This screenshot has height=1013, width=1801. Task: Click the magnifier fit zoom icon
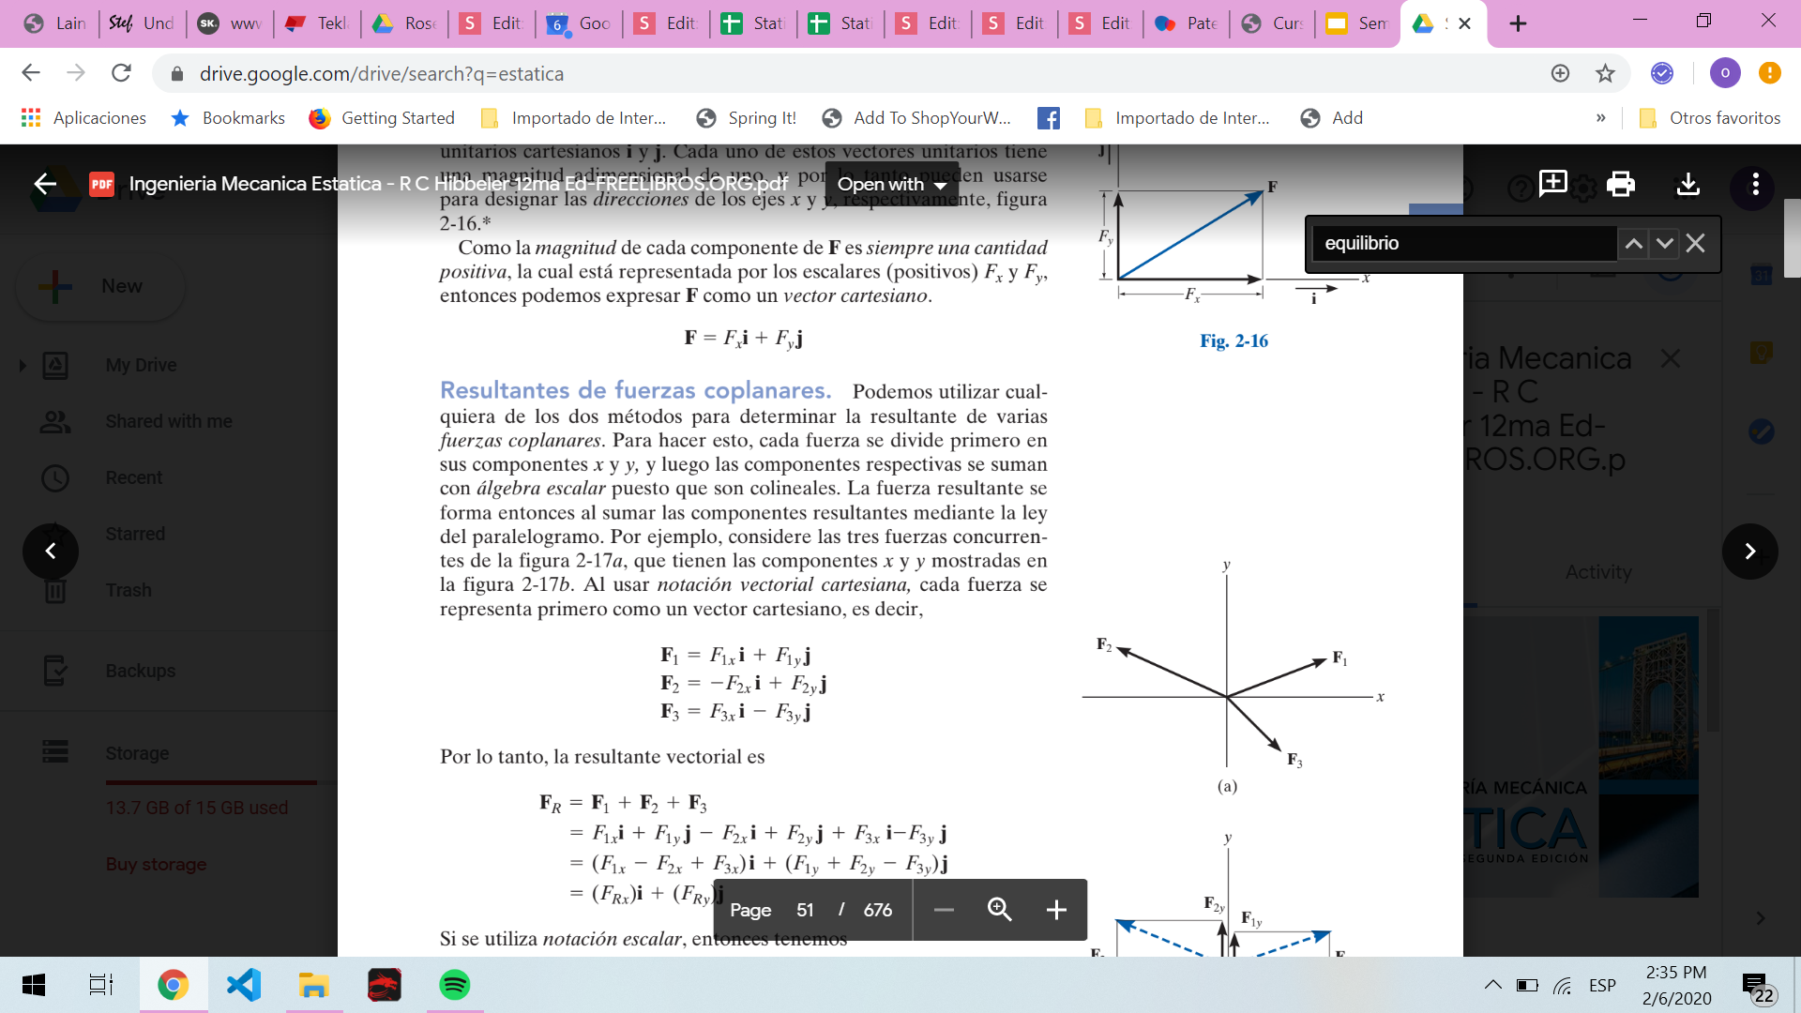click(1000, 910)
